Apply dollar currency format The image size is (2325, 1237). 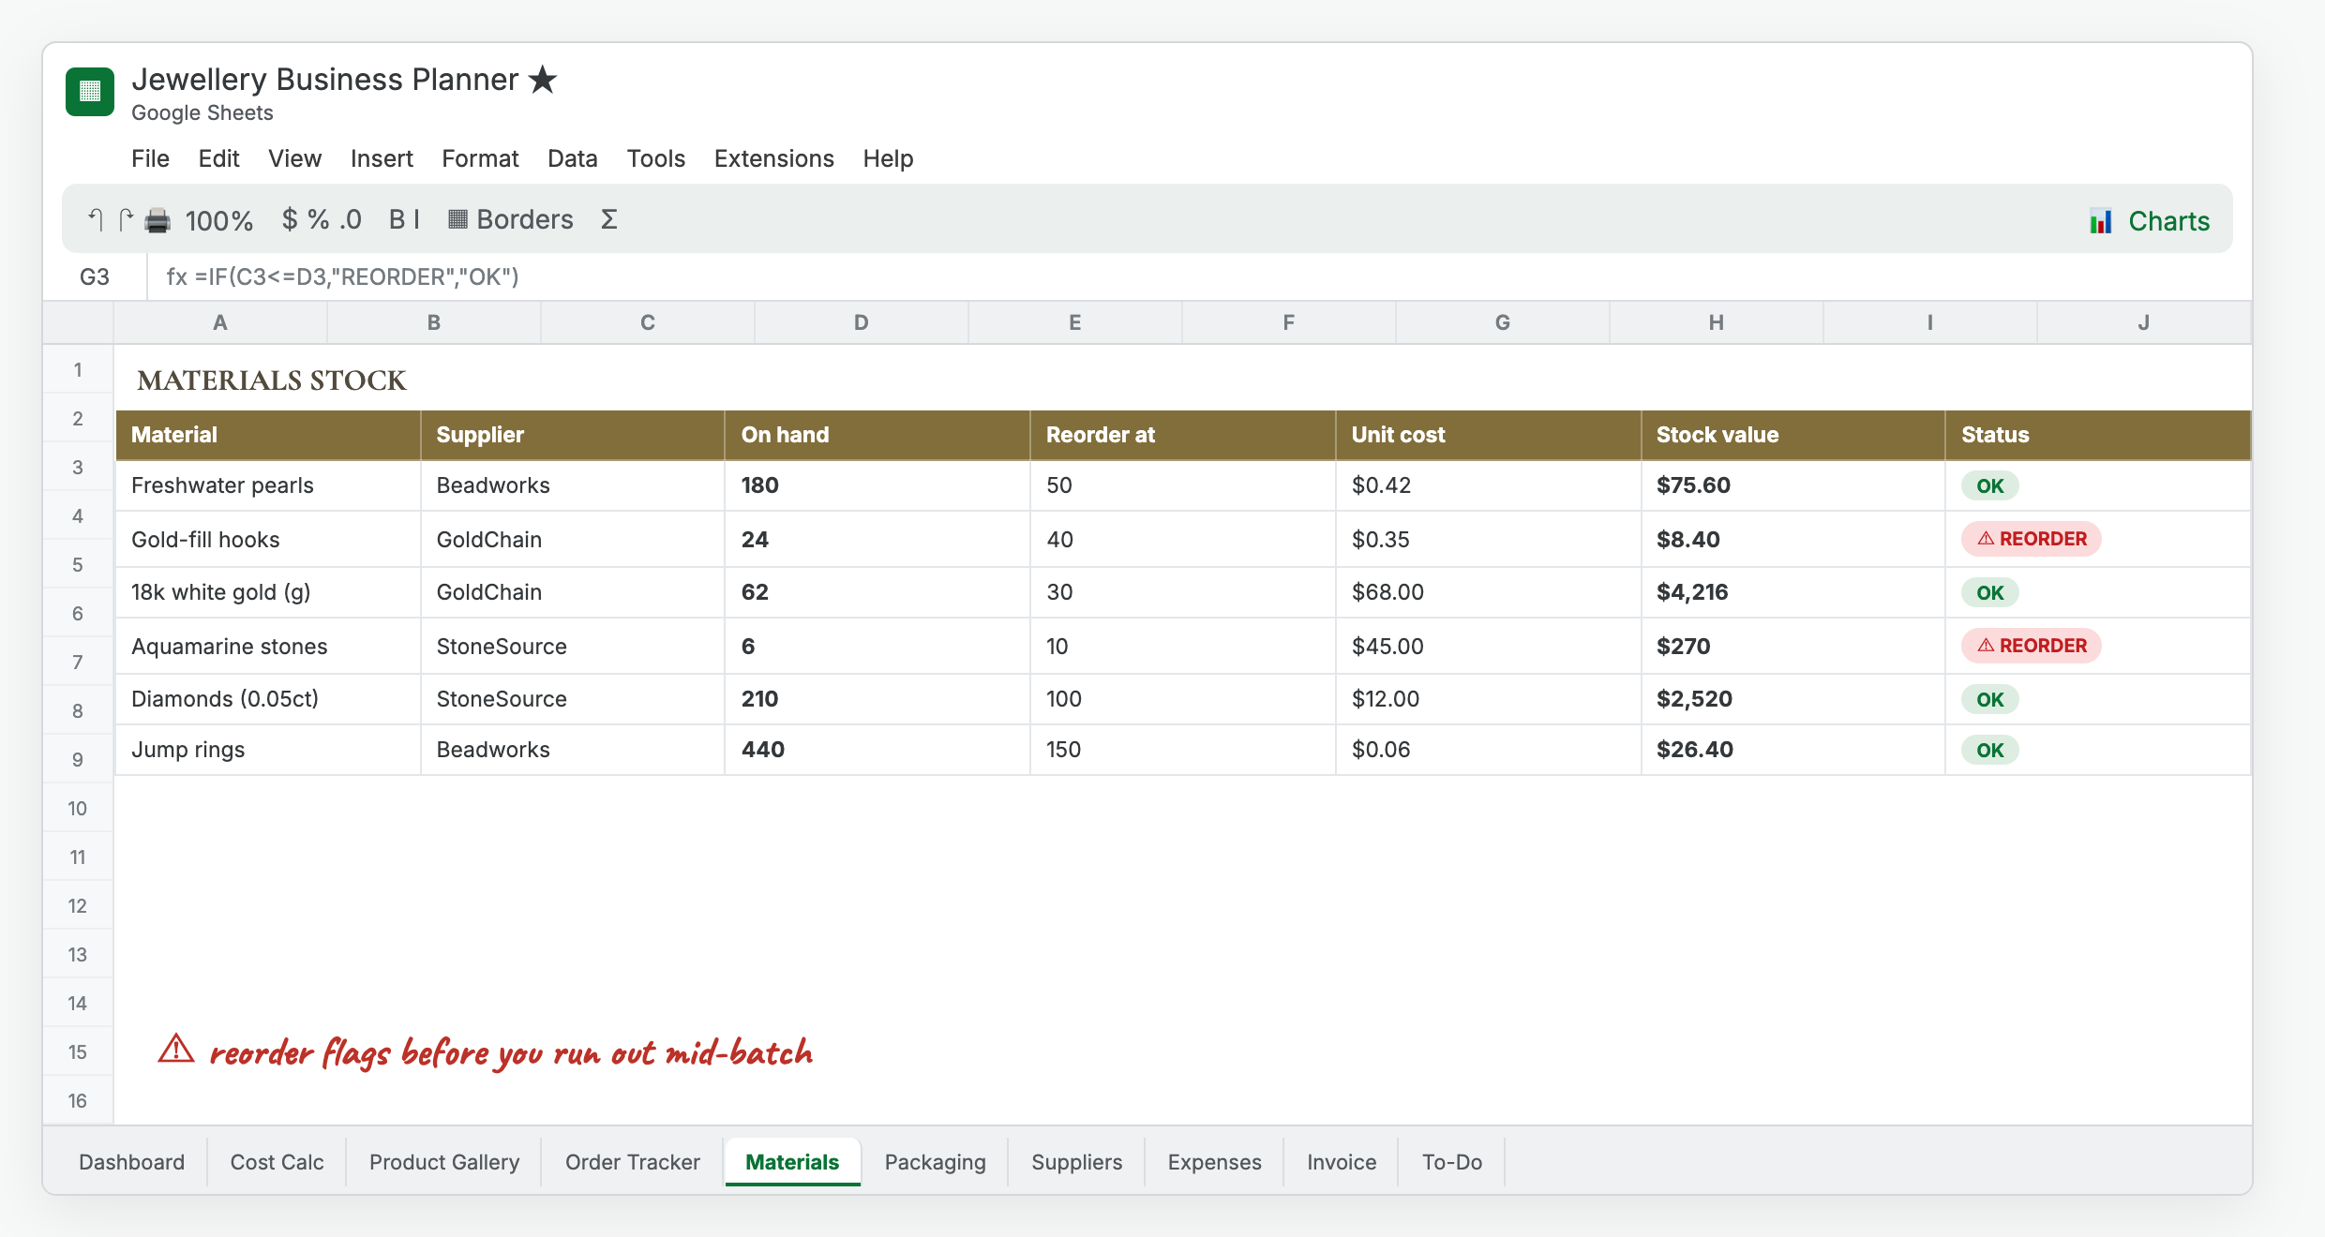click(290, 219)
